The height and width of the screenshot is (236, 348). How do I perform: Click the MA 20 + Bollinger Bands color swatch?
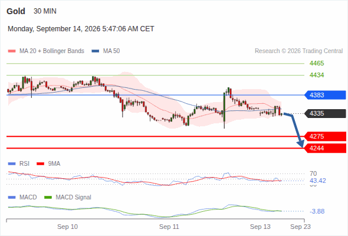pyautogui.click(x=12, y=51)
